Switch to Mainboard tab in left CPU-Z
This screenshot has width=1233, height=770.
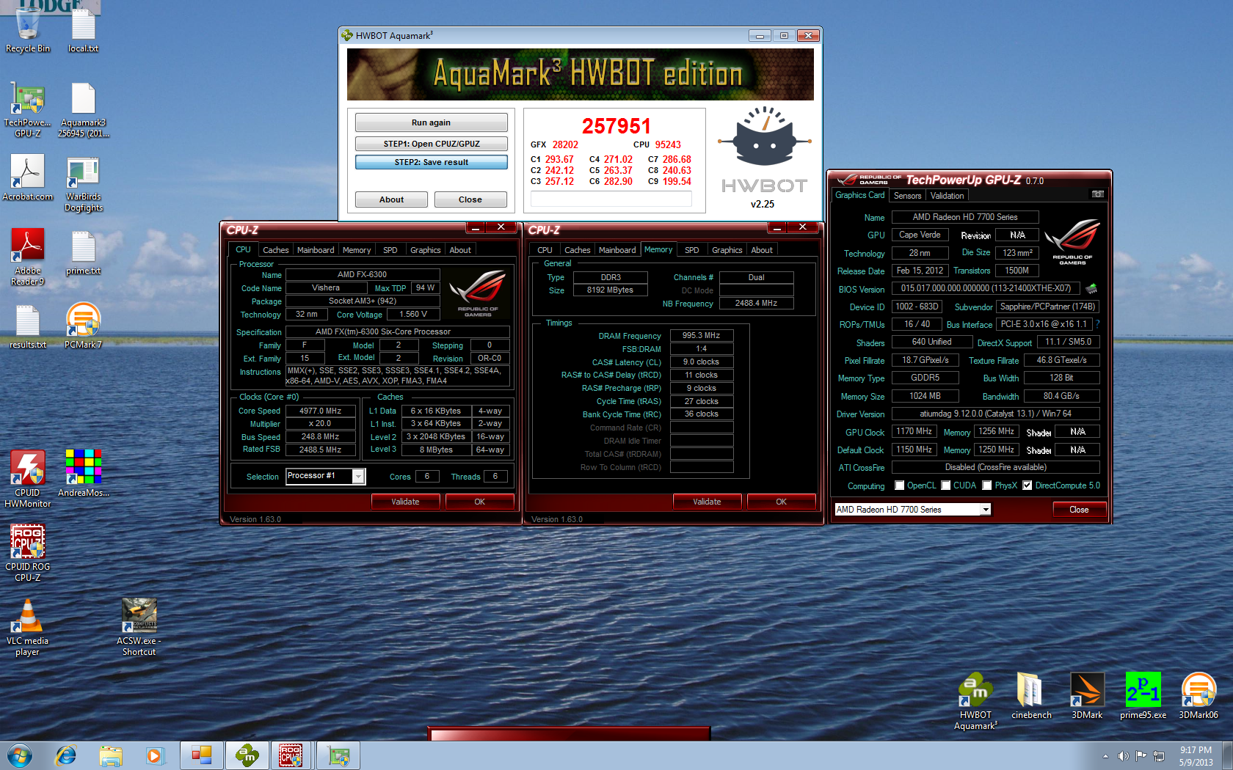coord(316,250)
